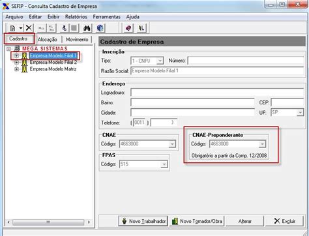Click the Telefone number field
This screenshot has height=236, width=309.
[x=164, y=123]
